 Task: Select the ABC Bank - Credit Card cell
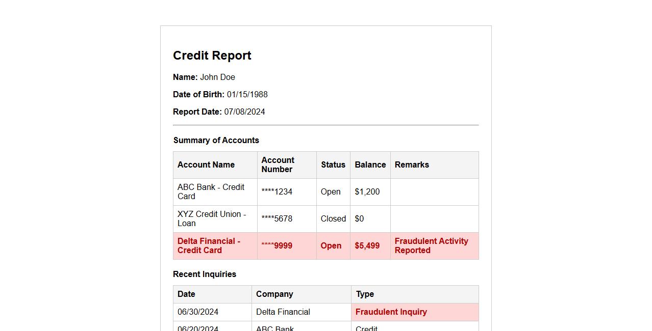(x=211, y=192)
